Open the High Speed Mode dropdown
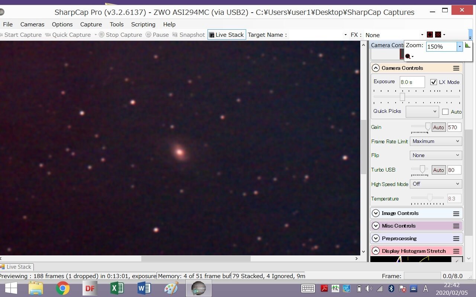The image size is (476, 297). (436, 184)
